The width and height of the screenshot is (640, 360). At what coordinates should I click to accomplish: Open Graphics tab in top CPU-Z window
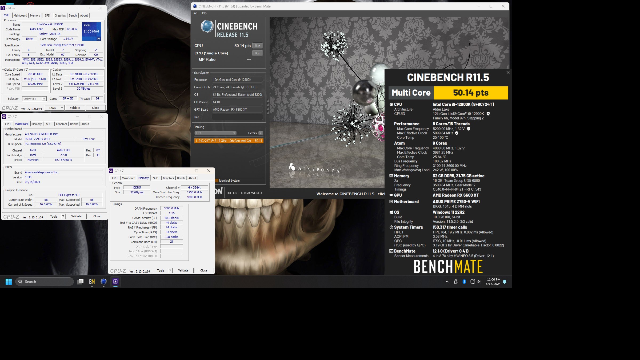60,15
